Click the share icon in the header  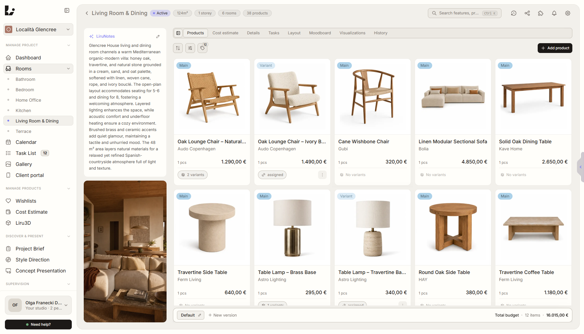click(527, 13)
